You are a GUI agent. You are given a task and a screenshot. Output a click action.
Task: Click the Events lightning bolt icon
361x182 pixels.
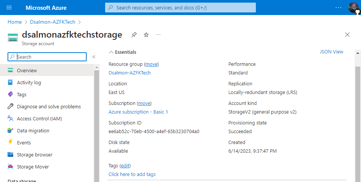point(10,142)
